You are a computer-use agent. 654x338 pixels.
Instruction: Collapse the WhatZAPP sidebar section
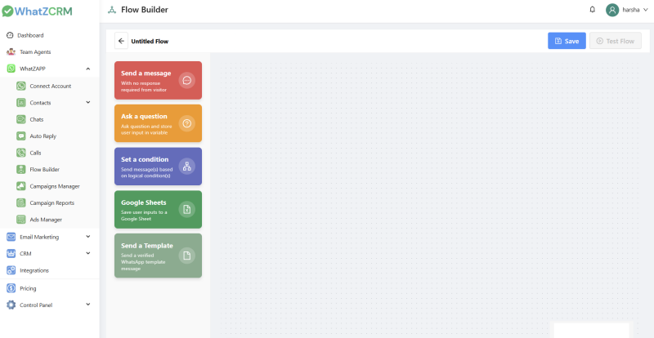point(87,69)
